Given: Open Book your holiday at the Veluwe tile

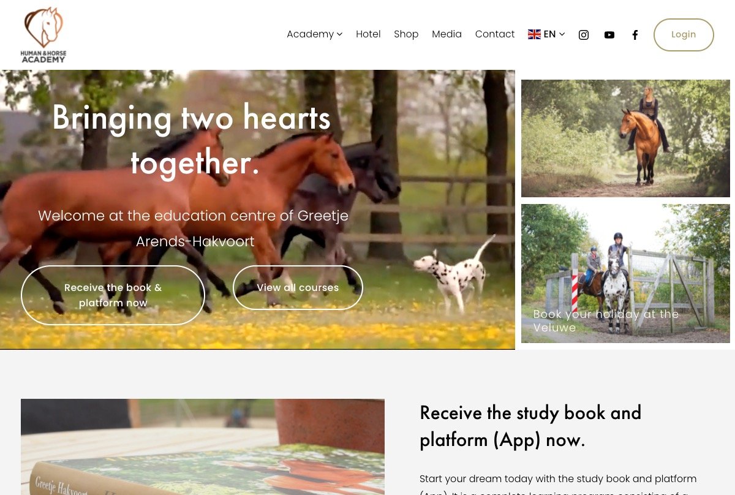Looking at the screenshot, I should (625, 273).
